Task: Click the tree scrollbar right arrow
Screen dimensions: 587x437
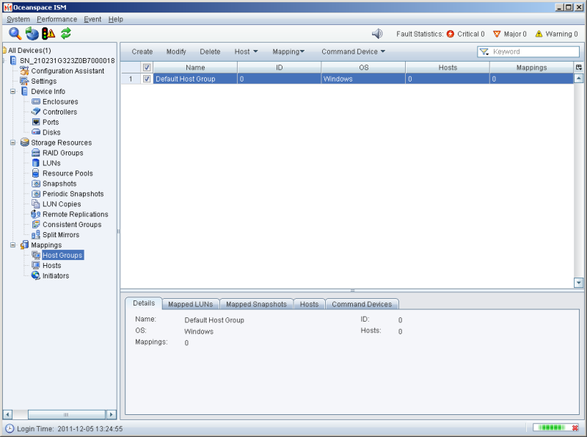Action: pos(112,414)
